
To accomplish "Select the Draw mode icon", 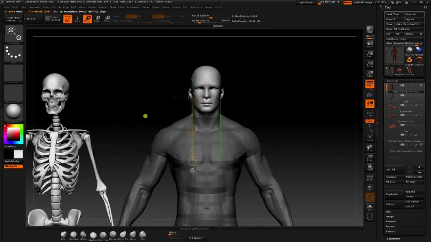I will (77, 19).
